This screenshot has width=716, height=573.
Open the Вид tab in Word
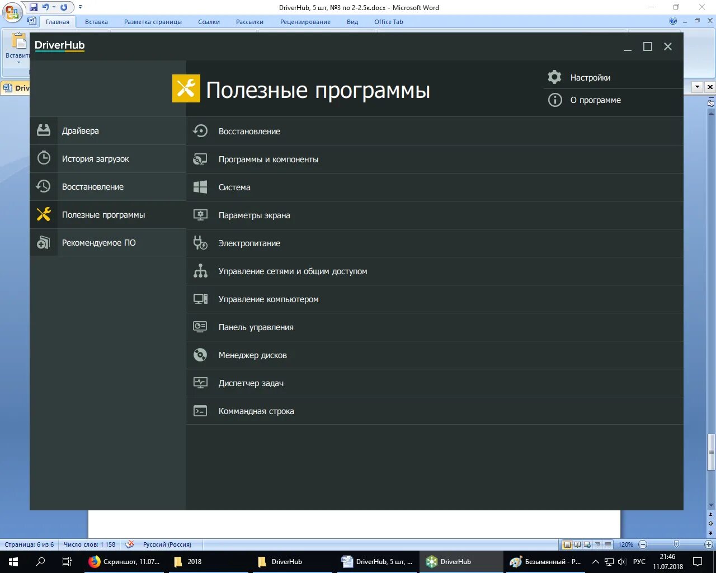(x=352, y=22)
